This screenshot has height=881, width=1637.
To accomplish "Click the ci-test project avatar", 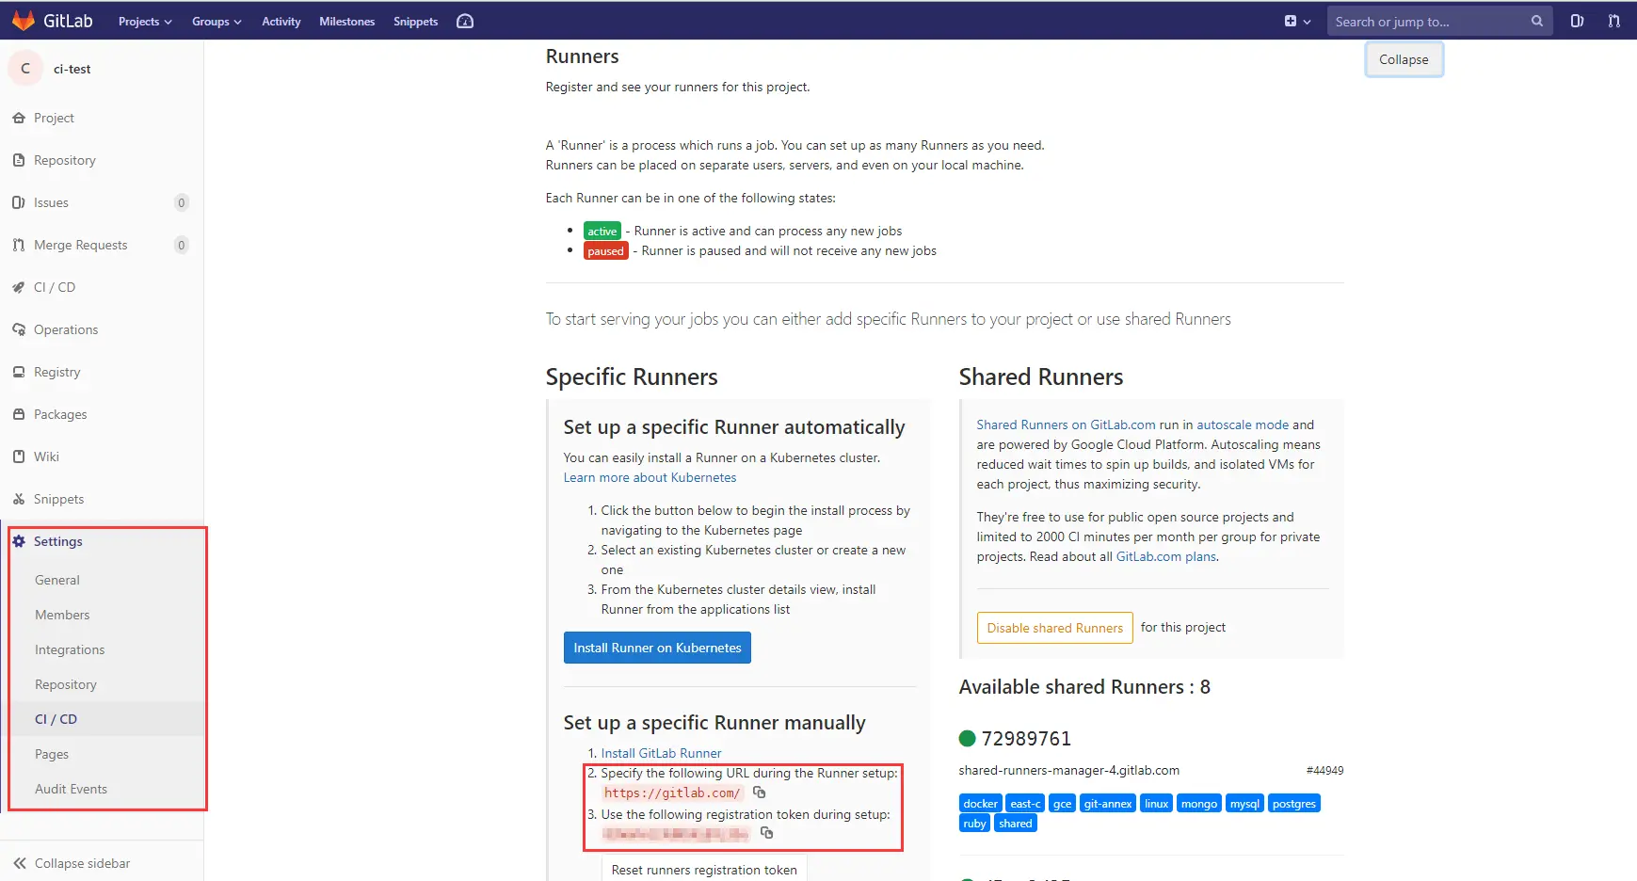I will (25, 69).
